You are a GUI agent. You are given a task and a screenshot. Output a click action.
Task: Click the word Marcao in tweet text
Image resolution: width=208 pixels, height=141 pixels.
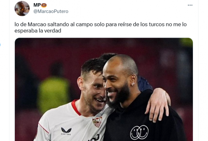point(37,24)
